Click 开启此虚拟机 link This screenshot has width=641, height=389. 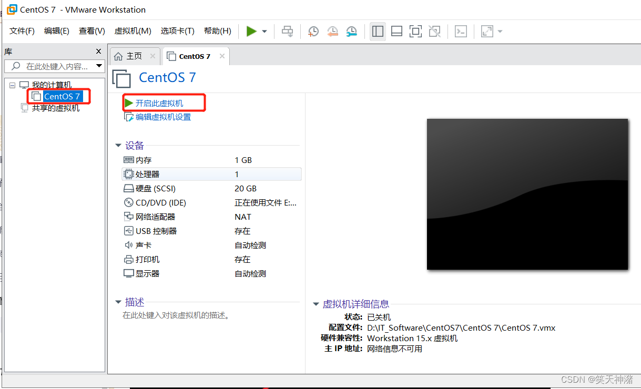pyautogui.click(x=159, y=103)
